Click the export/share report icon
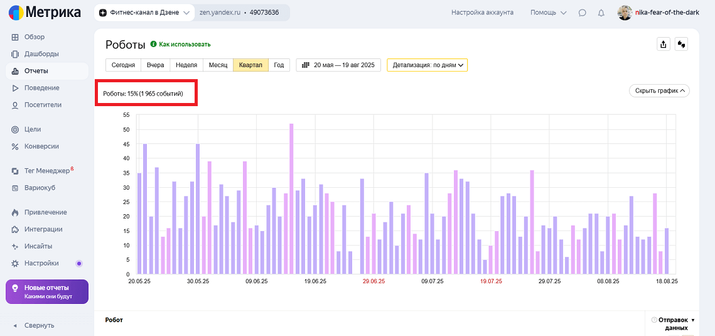The height and width of the screenshot is (336, 715). click(x=662, y=44)
